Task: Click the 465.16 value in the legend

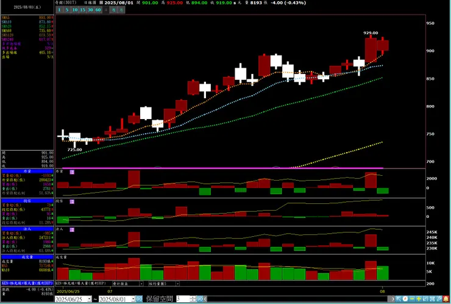Action: 45,52
